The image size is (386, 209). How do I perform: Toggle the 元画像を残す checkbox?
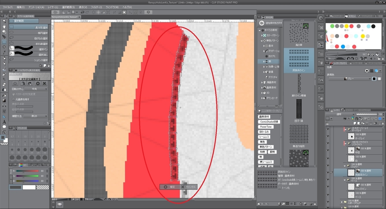coord(13,100)
